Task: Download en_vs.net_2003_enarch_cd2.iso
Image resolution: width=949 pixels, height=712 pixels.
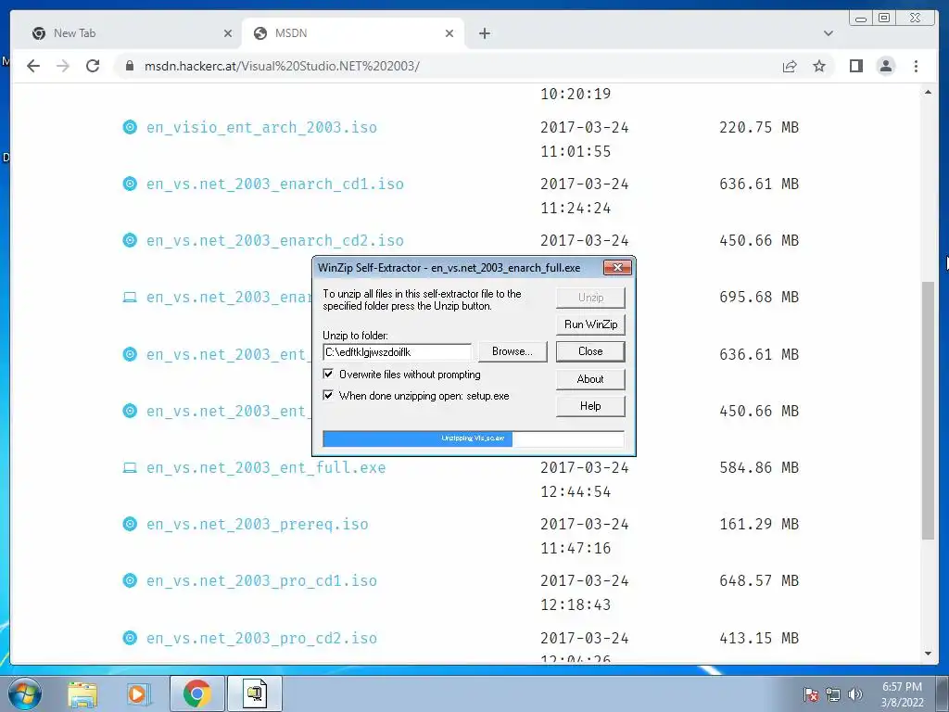Action: pos(274,241)
